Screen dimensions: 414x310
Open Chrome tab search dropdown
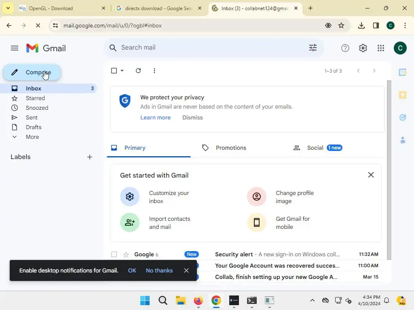[8, 8]
